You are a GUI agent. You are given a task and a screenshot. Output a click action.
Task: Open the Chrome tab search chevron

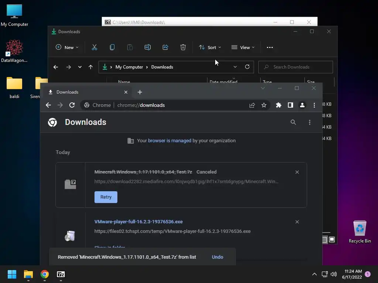click(263, 88)
